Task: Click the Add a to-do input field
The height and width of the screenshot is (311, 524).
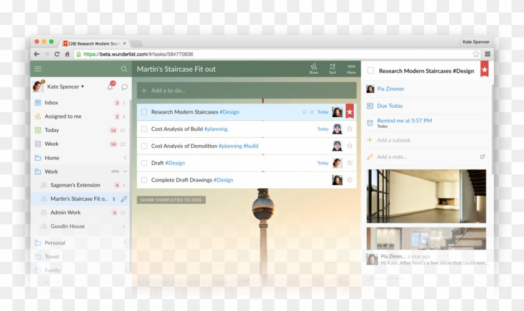Action: (246, 90)
